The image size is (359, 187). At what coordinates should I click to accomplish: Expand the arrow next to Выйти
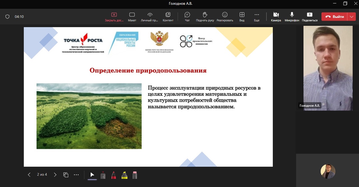pos(352,17)
